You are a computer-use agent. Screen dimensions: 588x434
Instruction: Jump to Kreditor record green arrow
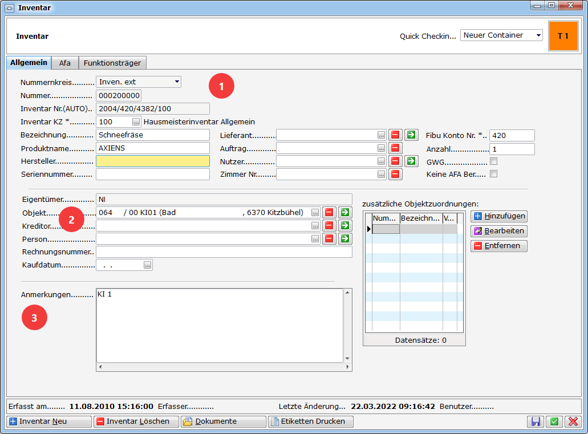[x=345, y=225]
